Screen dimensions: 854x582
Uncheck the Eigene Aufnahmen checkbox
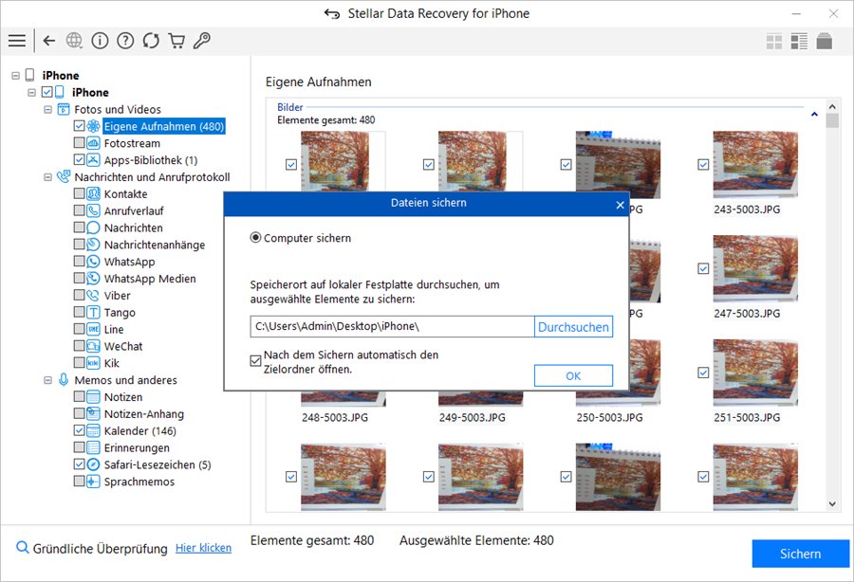79,126
